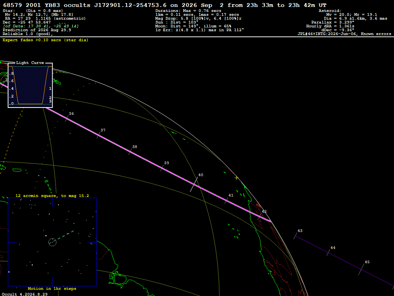Click the 'Expect fades' yellow notice text
The height and width of the screenshot is (296, 394).
45,40
